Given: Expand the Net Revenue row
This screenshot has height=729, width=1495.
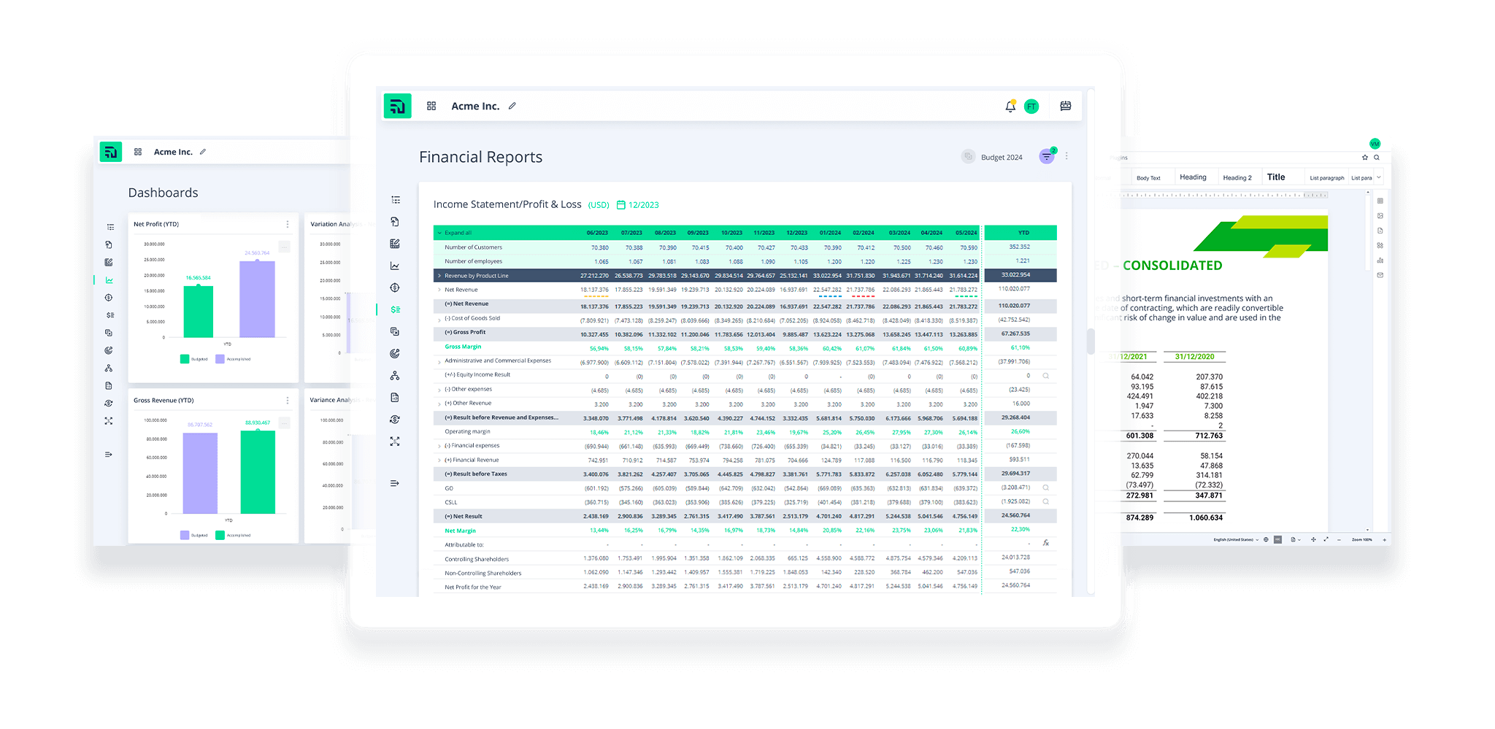Looking at the screenshot, I should click(x=438, y=290).
